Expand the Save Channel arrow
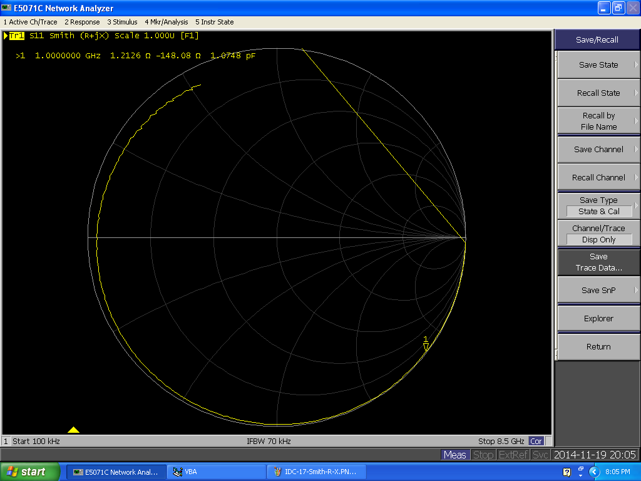The width and height of the screenshot is (641, 481). 636,149
